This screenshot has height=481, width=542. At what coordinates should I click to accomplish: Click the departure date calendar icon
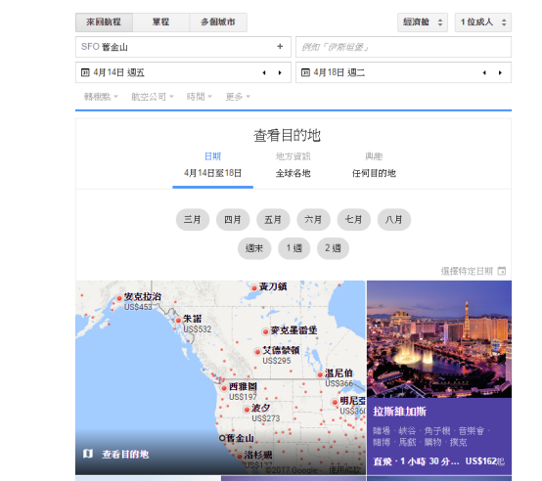[85, 72]
